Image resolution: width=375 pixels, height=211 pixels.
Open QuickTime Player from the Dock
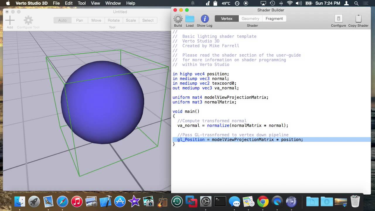click(x=277, y=202)
